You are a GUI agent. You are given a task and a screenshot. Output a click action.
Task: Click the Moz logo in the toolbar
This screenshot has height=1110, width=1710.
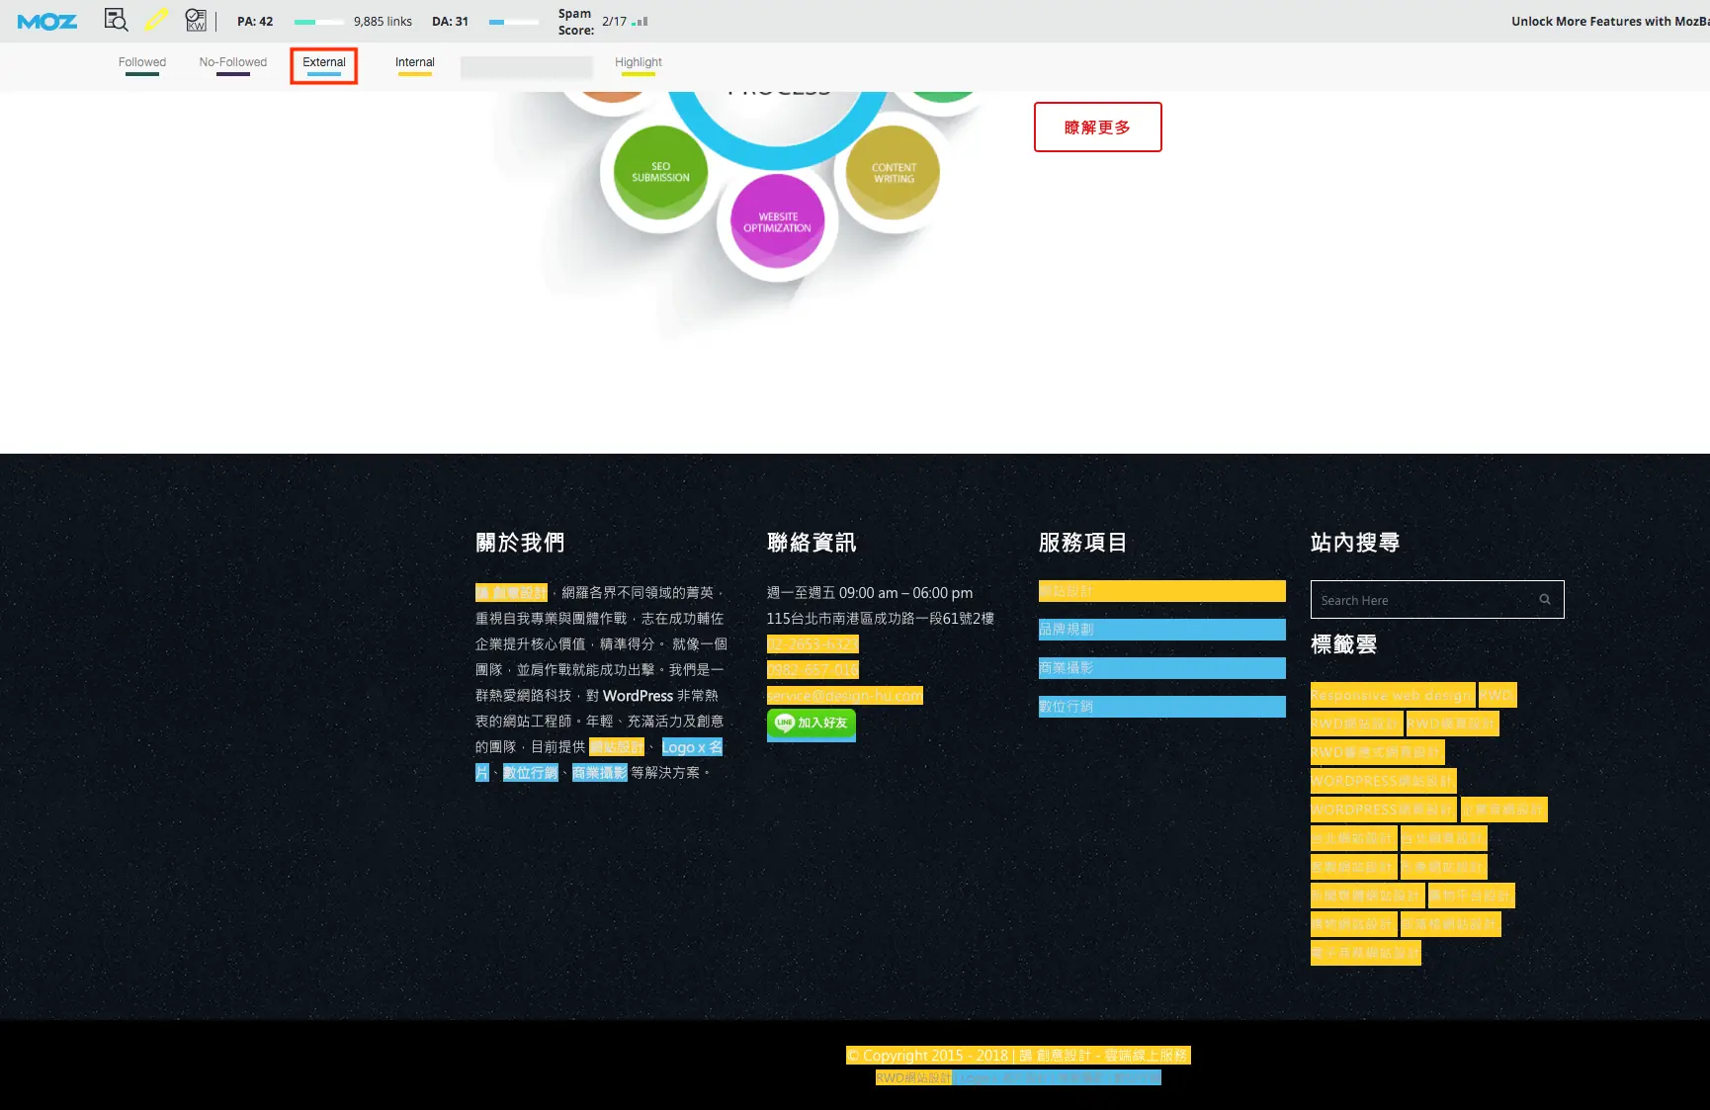pyautogui.click(x=47, y=21)
